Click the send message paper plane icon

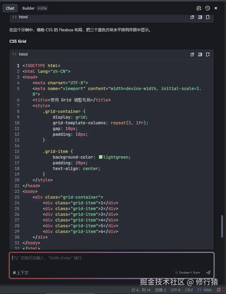(208, 273)
